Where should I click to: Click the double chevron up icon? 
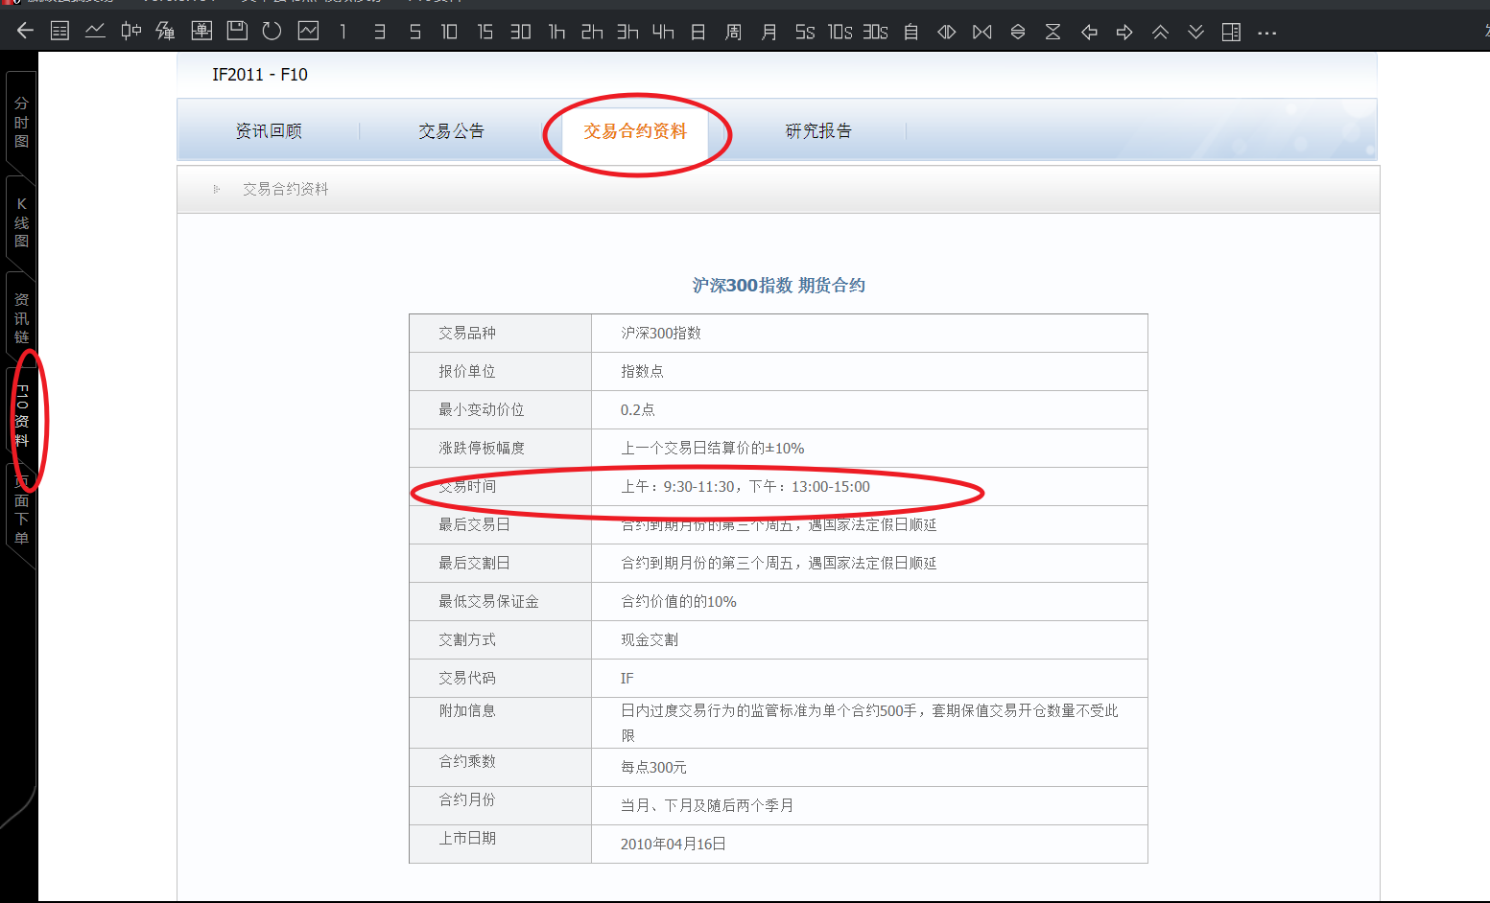point(1160,33)
